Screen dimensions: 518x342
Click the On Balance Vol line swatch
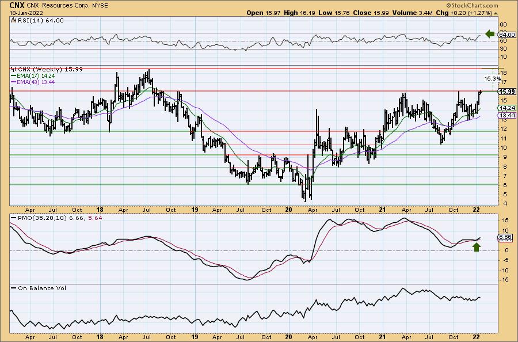[14, 288]
